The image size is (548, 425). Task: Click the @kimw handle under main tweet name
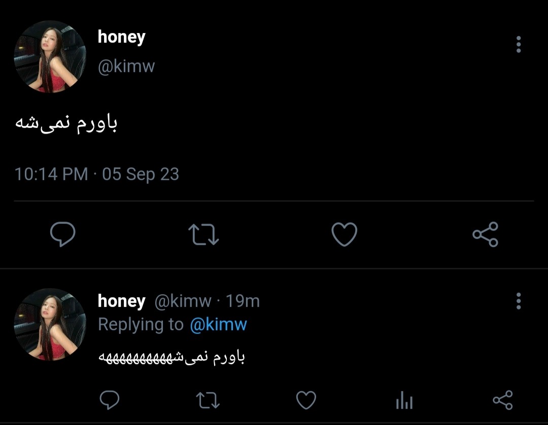(126, 66)
